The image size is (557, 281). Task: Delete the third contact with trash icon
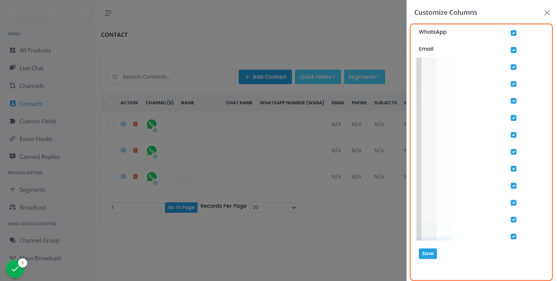[135, 176]
